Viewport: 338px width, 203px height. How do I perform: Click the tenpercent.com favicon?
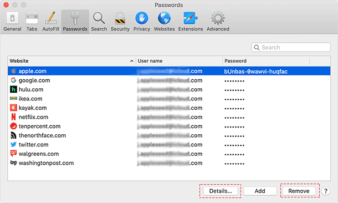[x=13, y=126]
